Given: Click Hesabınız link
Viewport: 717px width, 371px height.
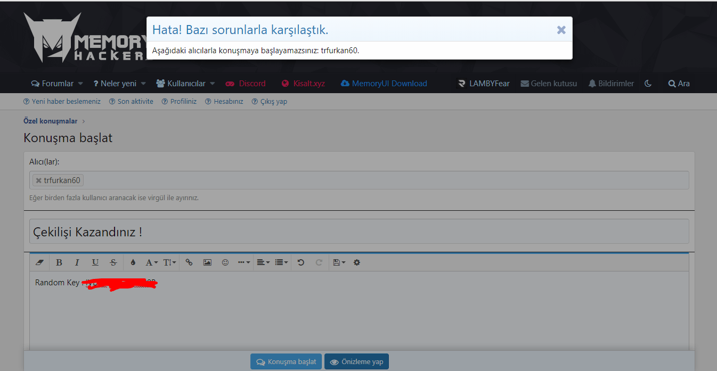Looking at the screenshot, I should [x=224, y=102].
